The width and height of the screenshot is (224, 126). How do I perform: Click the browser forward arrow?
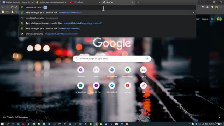pos(7,7)
